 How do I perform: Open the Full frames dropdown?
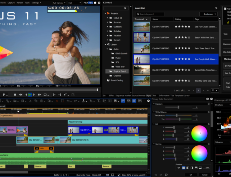click(x=59, y=3)
